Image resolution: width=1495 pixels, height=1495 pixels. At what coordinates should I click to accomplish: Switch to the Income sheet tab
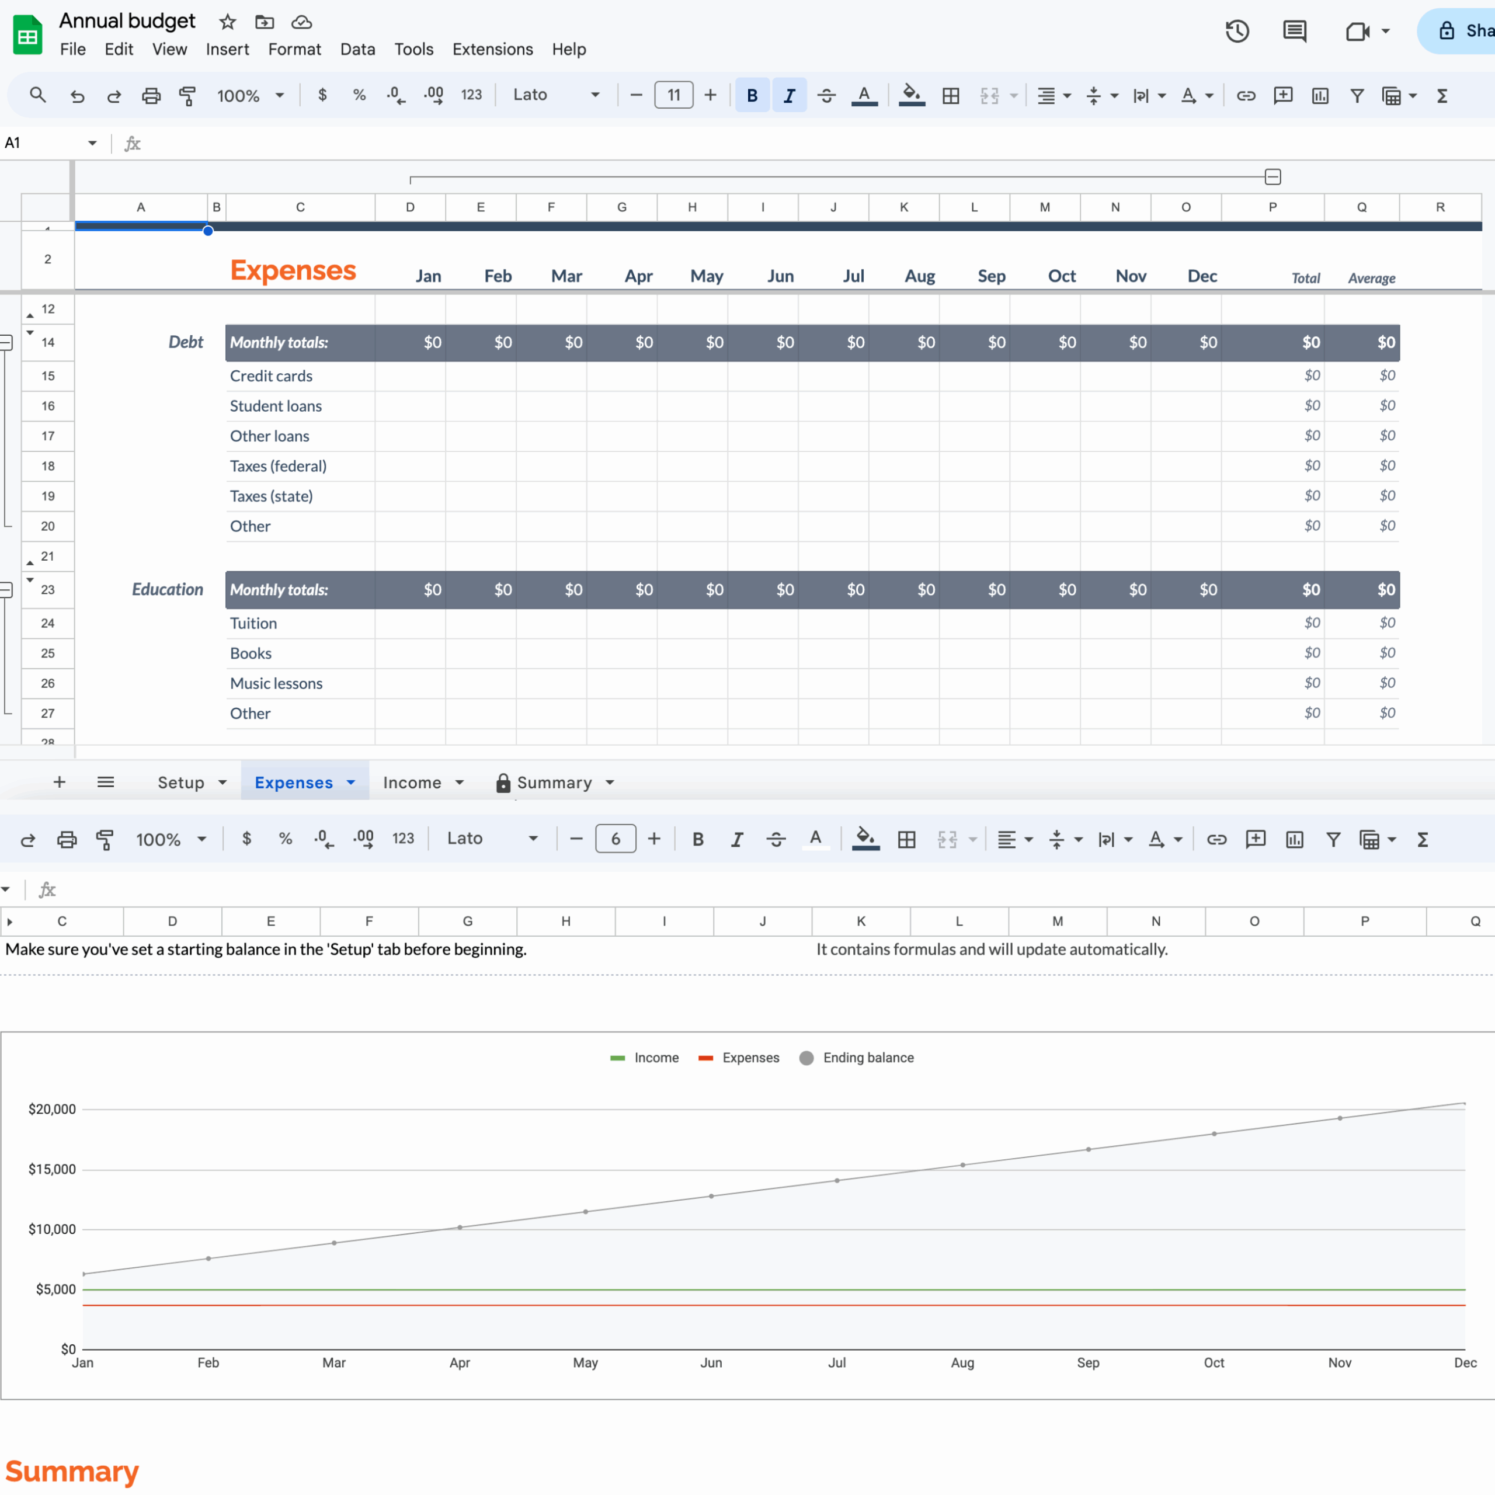click(412, 783)
